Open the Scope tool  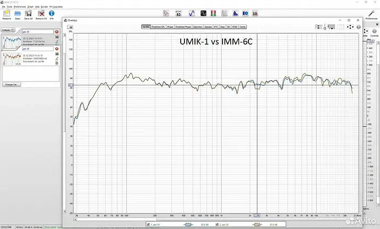tap(203, 14)
